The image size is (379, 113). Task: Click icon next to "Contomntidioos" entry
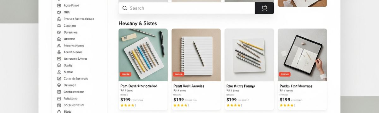[59, 92]
